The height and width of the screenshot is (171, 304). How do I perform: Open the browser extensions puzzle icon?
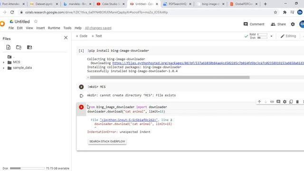[285, 12]
